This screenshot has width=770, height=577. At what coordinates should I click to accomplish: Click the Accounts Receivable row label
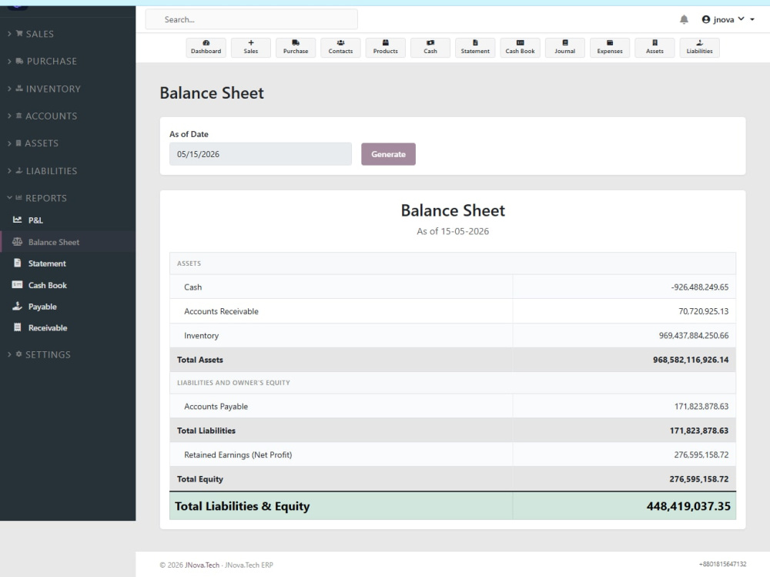coord(221,311)
